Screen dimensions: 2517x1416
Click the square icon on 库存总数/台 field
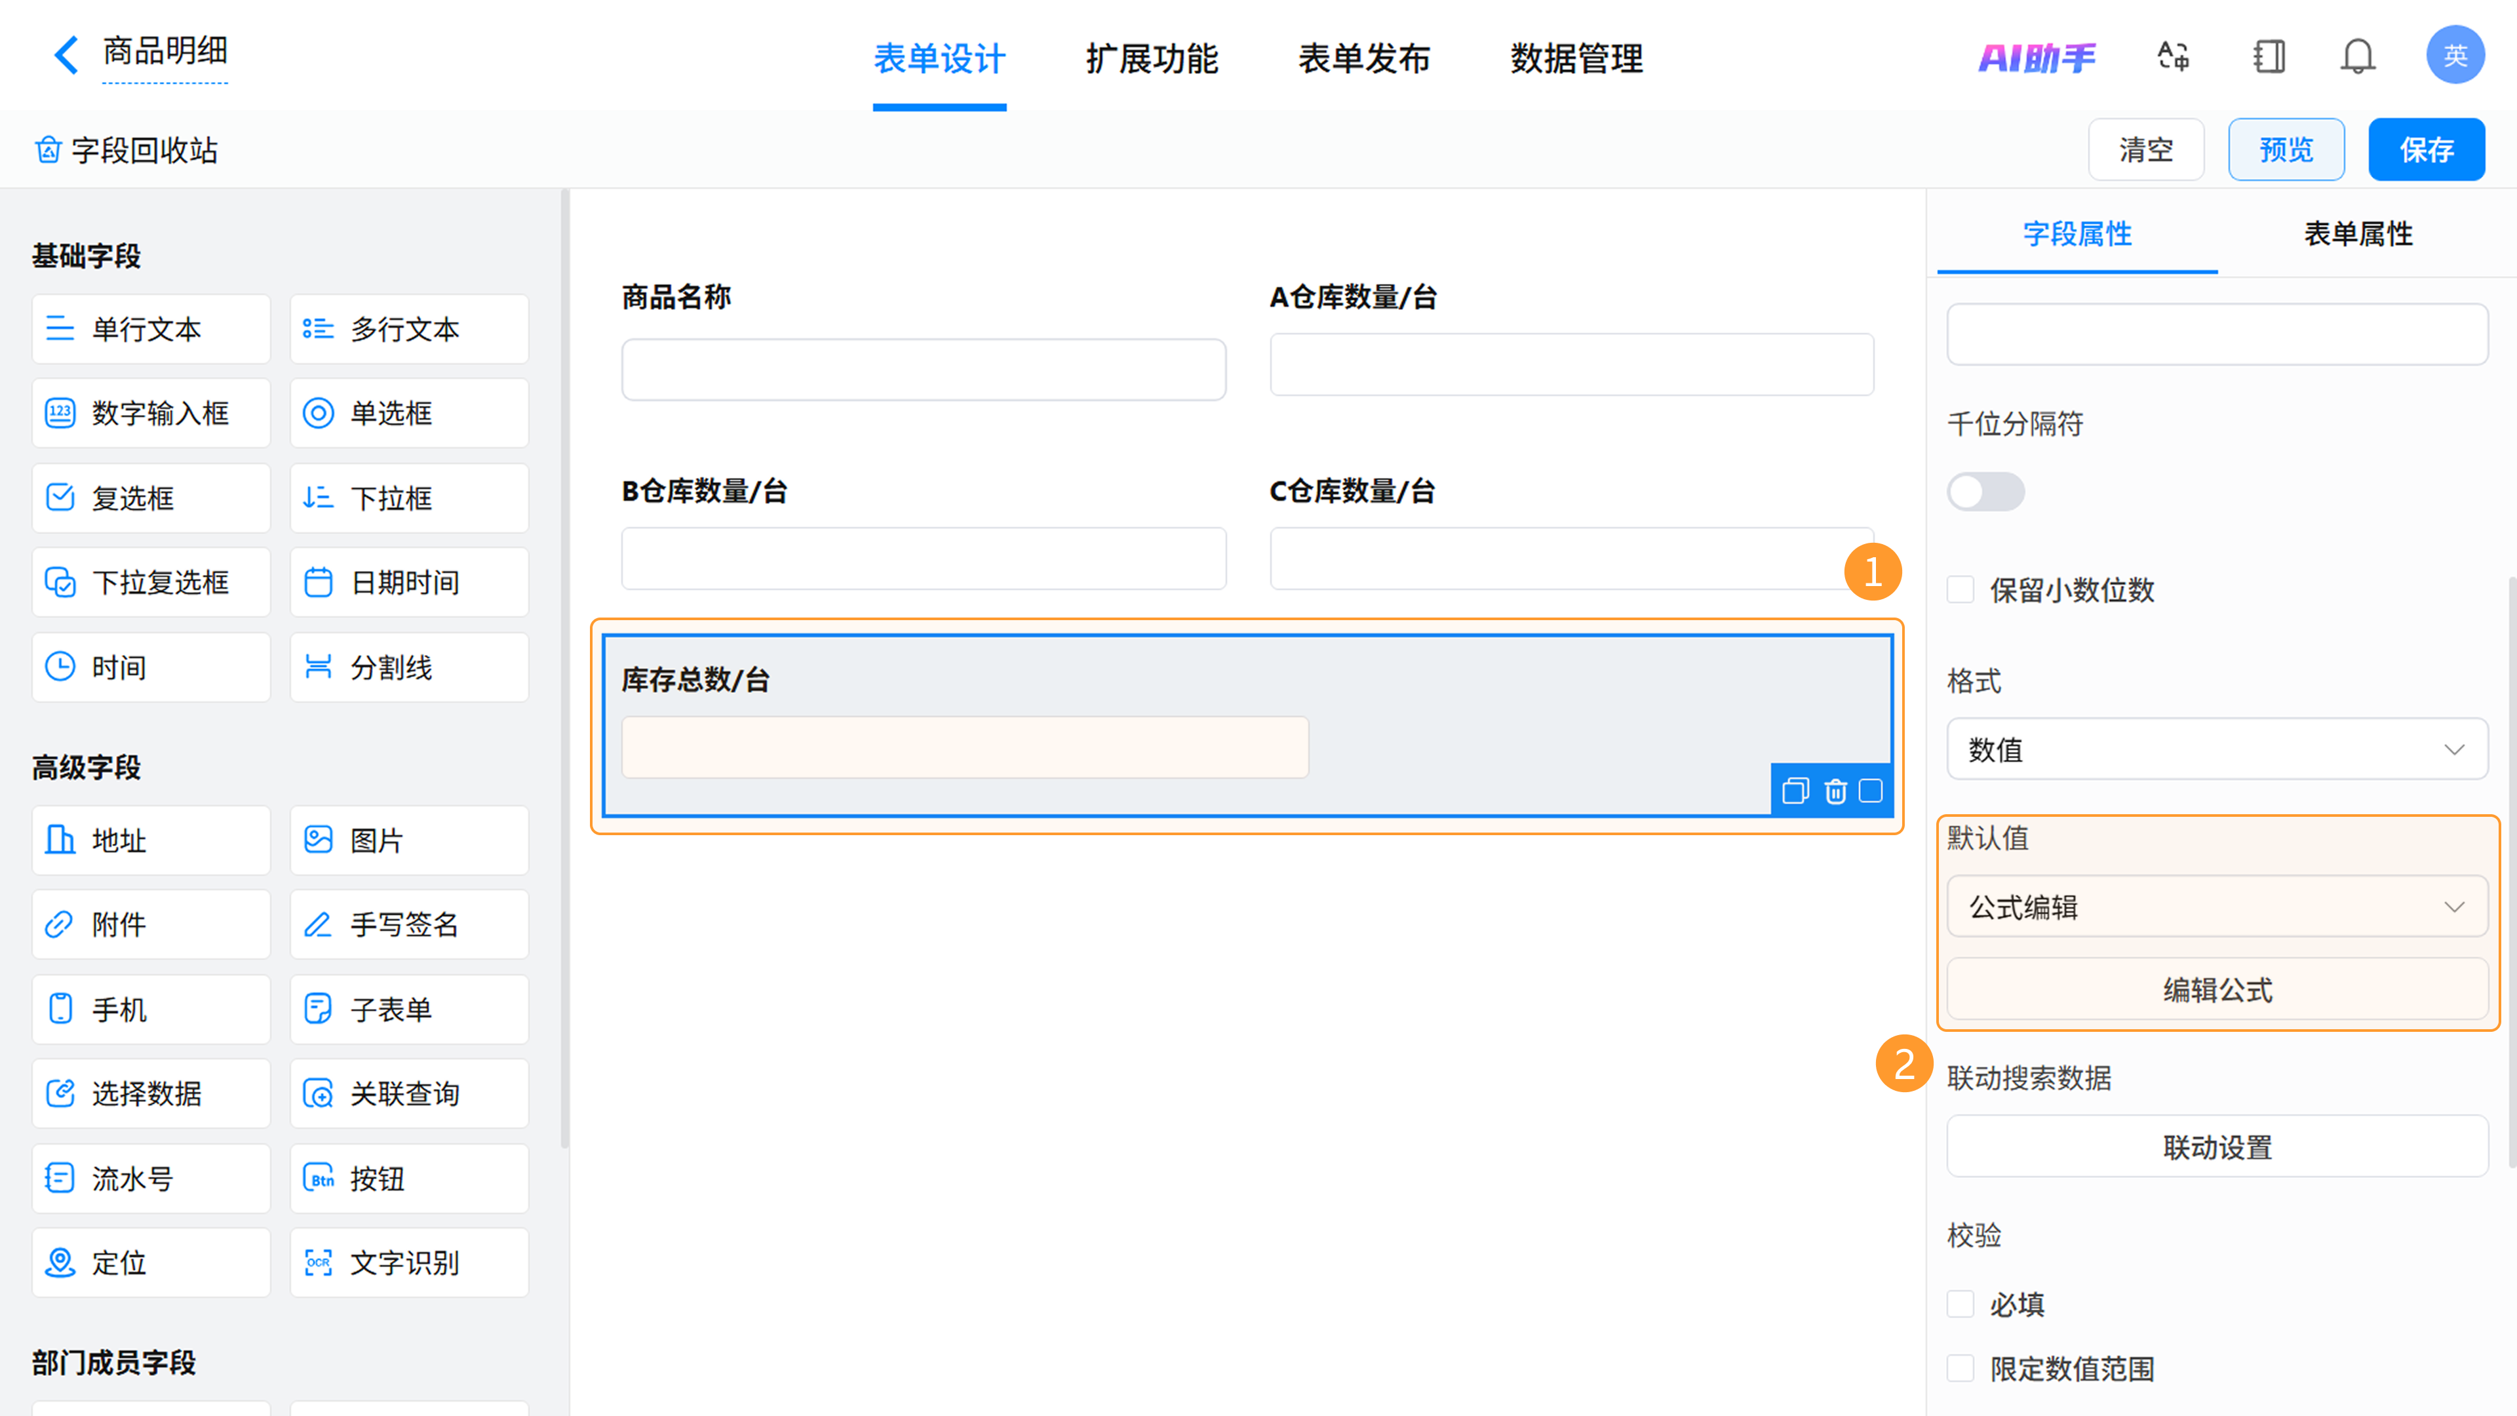[1870, 791]
